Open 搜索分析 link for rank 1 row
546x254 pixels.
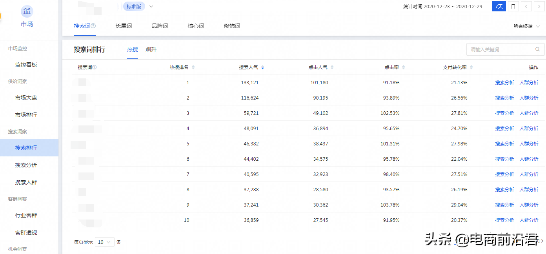504,83
